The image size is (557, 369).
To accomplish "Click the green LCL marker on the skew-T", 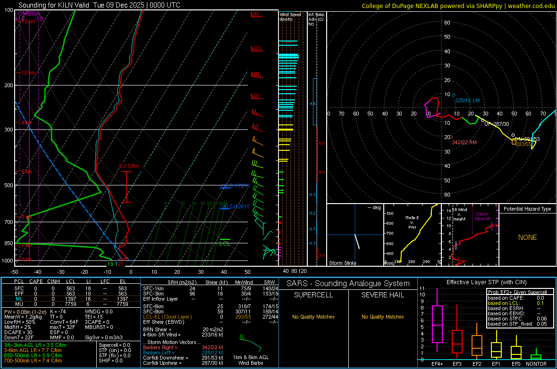I will coord(225,243).
